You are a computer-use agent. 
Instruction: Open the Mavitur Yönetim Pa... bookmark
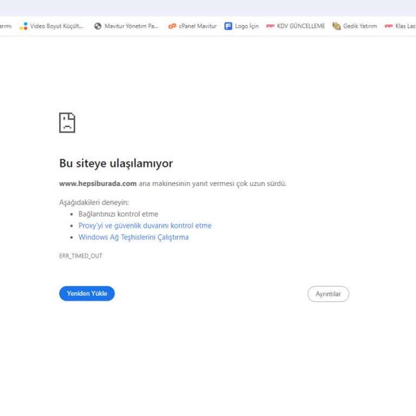click(126, 26)
